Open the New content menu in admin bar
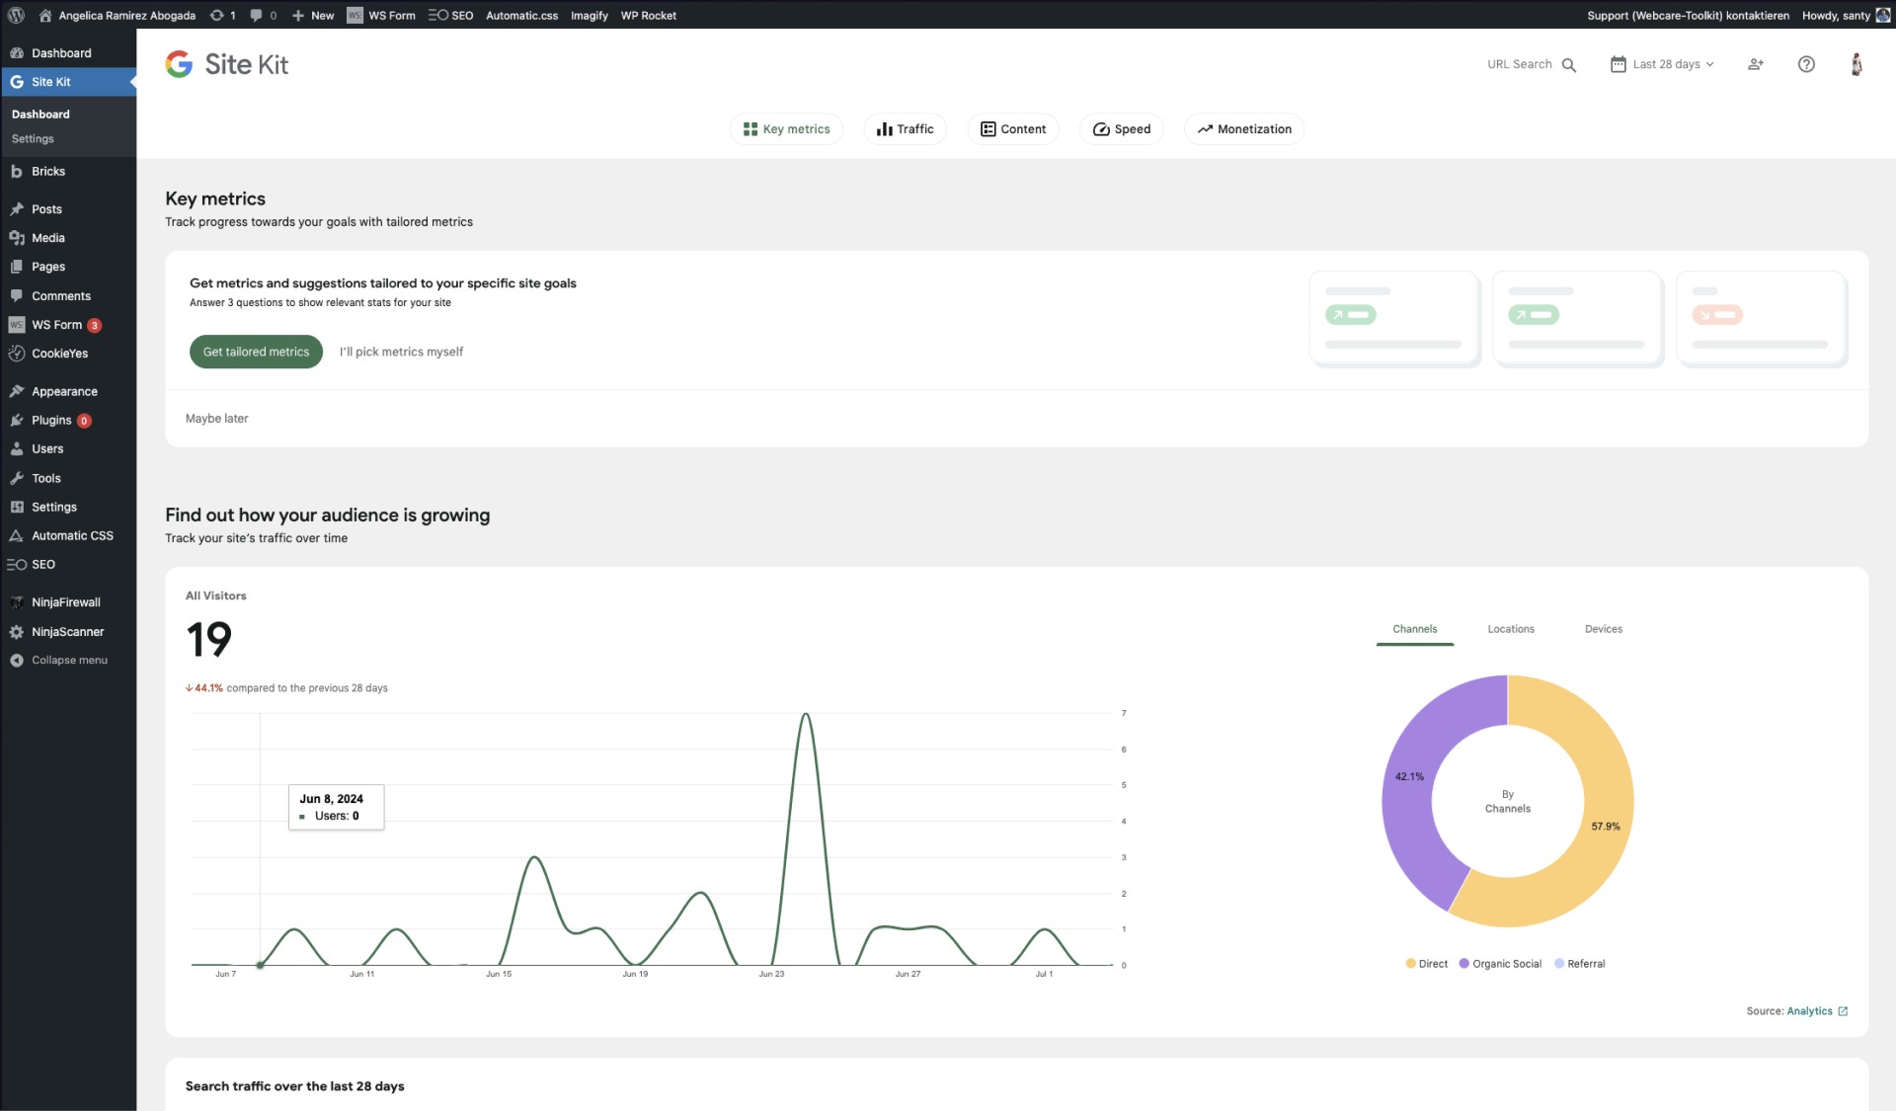This screenshot has width=1896, height=1111. pyautogui.click(x=313, y=15)
